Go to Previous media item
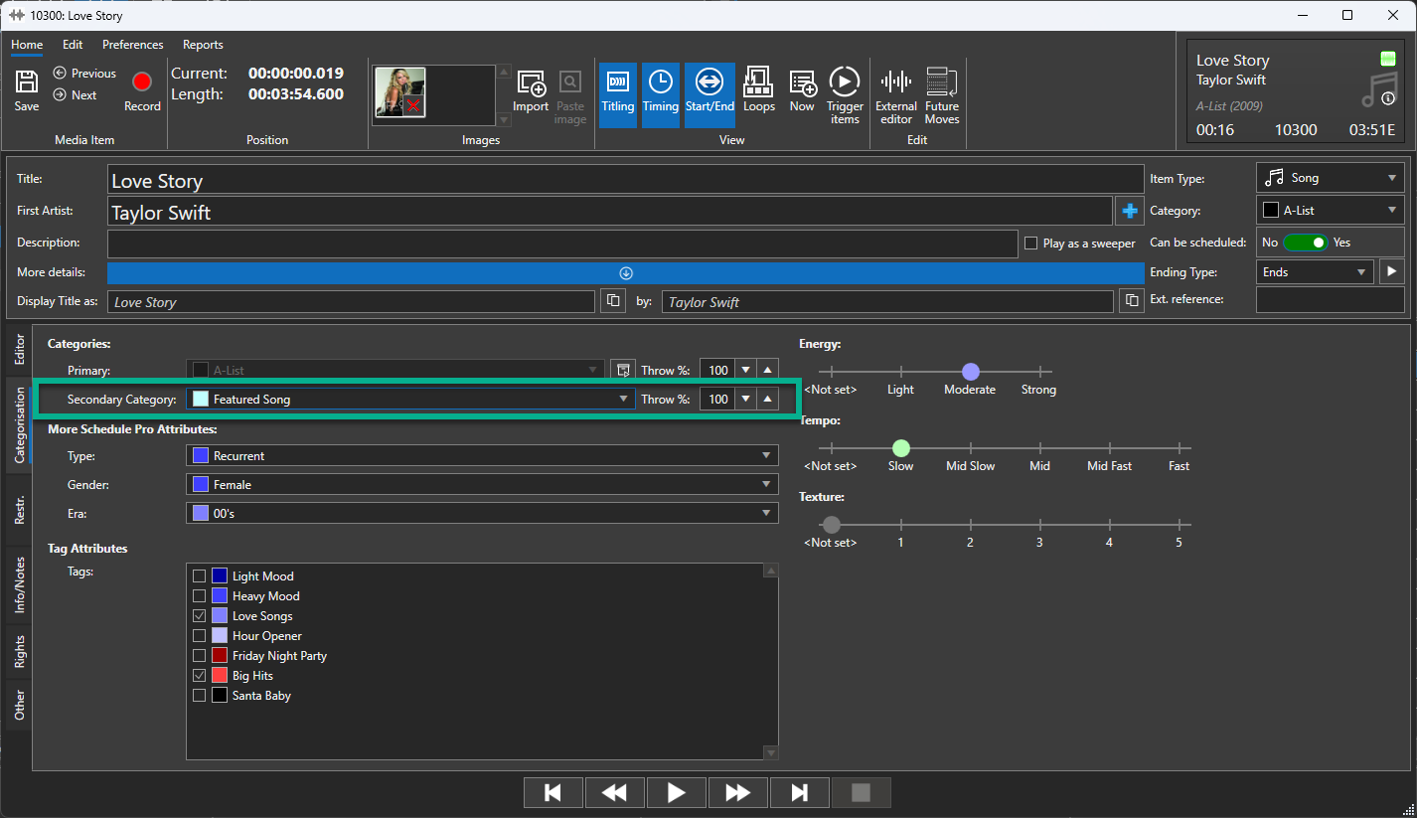 tap(84, 74)
